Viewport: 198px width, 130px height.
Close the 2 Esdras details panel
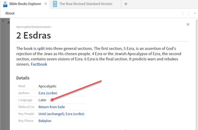[x=188, y=24]
